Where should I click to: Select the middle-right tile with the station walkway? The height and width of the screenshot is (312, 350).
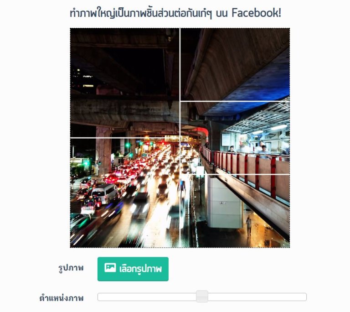coord(235,138)
